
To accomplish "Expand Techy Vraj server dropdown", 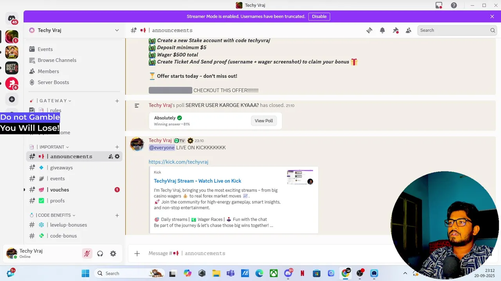I will [117, 30].
